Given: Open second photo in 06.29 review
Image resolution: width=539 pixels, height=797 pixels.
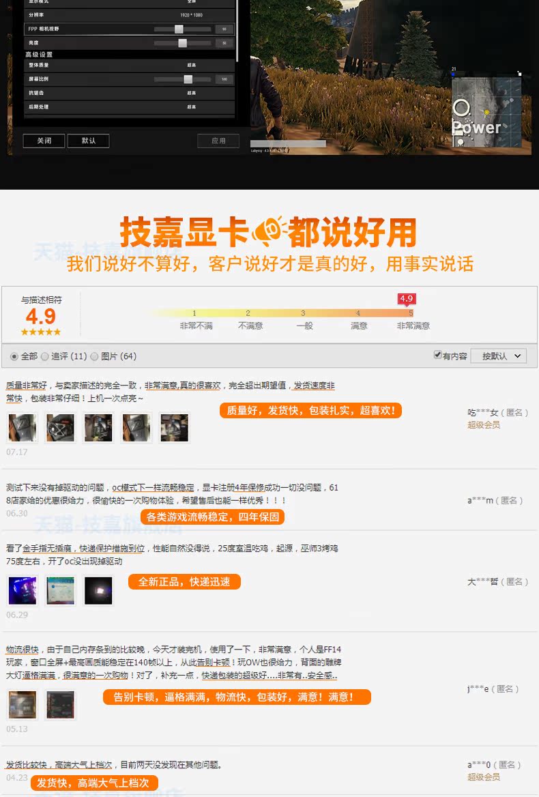Looking at the screenshot, I should [61, 590].
